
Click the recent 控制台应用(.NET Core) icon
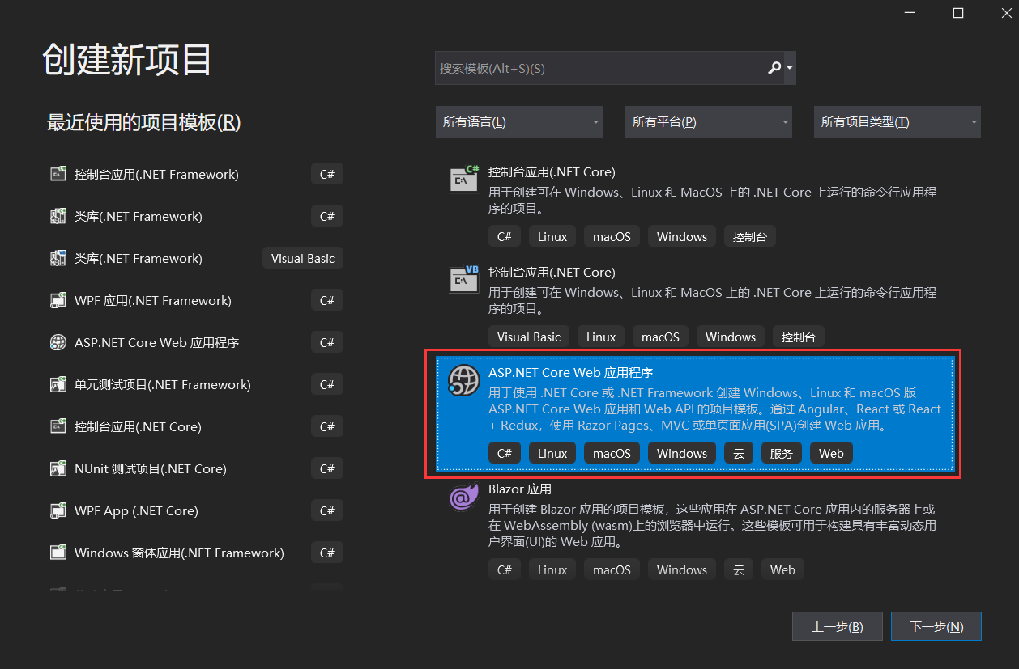[x=58, y=426]
